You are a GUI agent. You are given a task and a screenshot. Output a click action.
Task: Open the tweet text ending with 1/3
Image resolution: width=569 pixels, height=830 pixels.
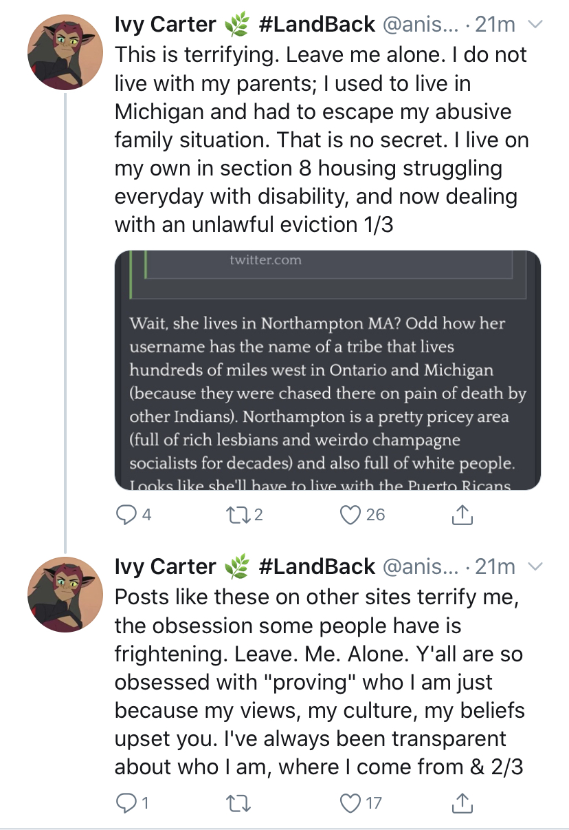click(321, 138)
